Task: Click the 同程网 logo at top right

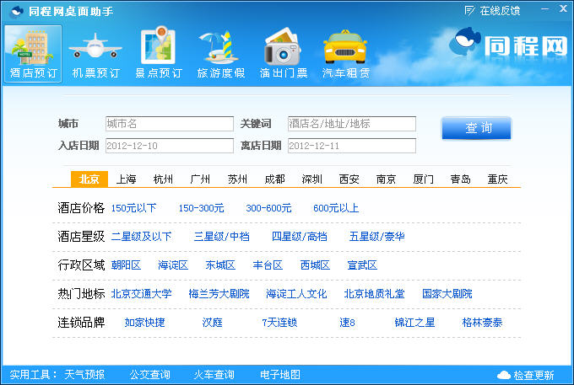Action: pyautogui.click(x=509, y=44)
